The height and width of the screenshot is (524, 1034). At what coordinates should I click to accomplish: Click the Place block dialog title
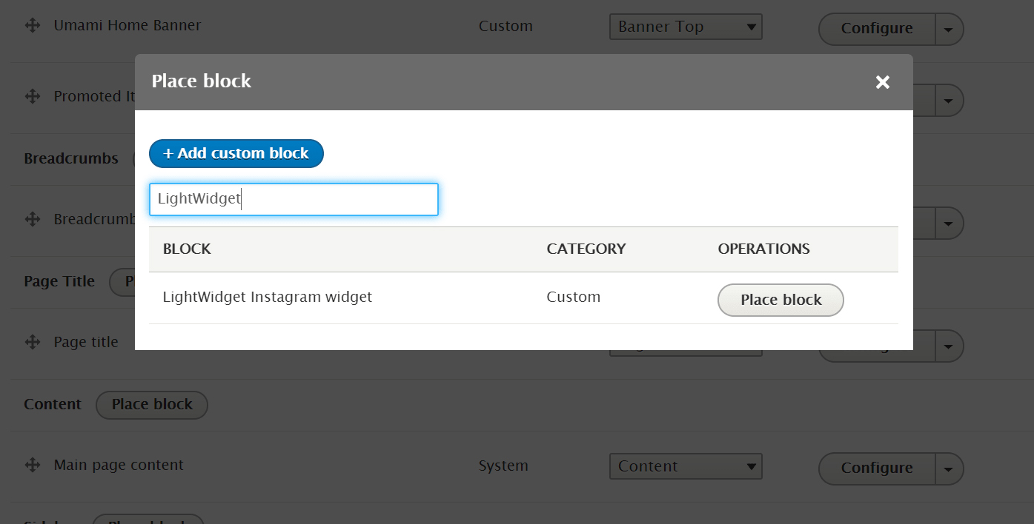click(202, 81)
